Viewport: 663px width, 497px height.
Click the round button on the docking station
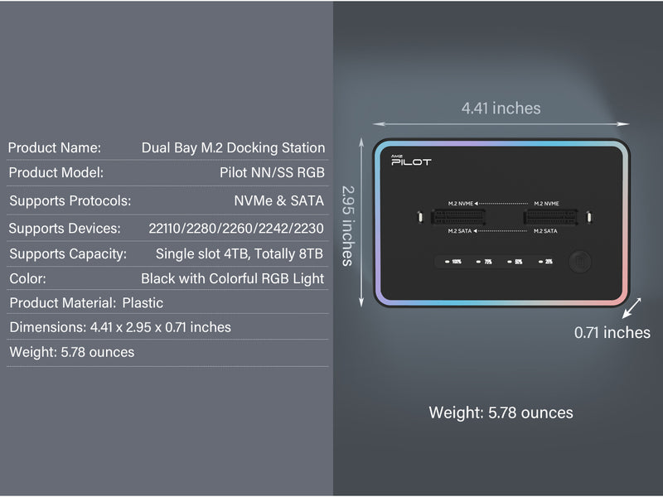click(579, 262)
